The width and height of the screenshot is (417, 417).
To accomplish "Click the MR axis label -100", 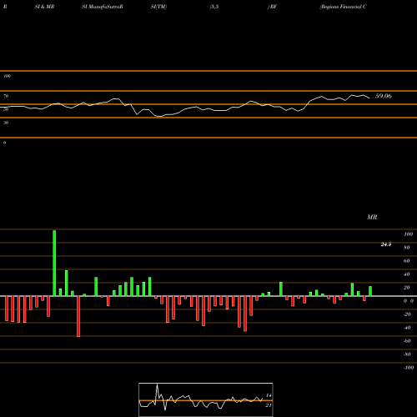I will pos(409,368).
